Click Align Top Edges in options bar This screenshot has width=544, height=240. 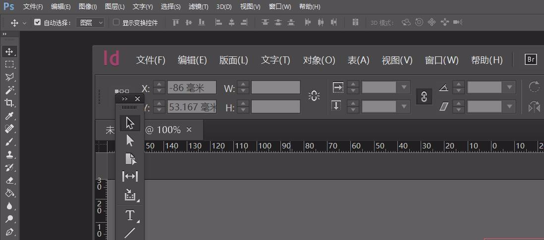pyautogui.click(x=176, y=22)
